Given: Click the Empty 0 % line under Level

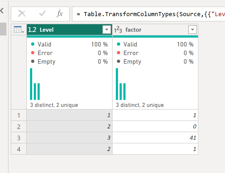Looking at the screenshot, I should (69, 62).
